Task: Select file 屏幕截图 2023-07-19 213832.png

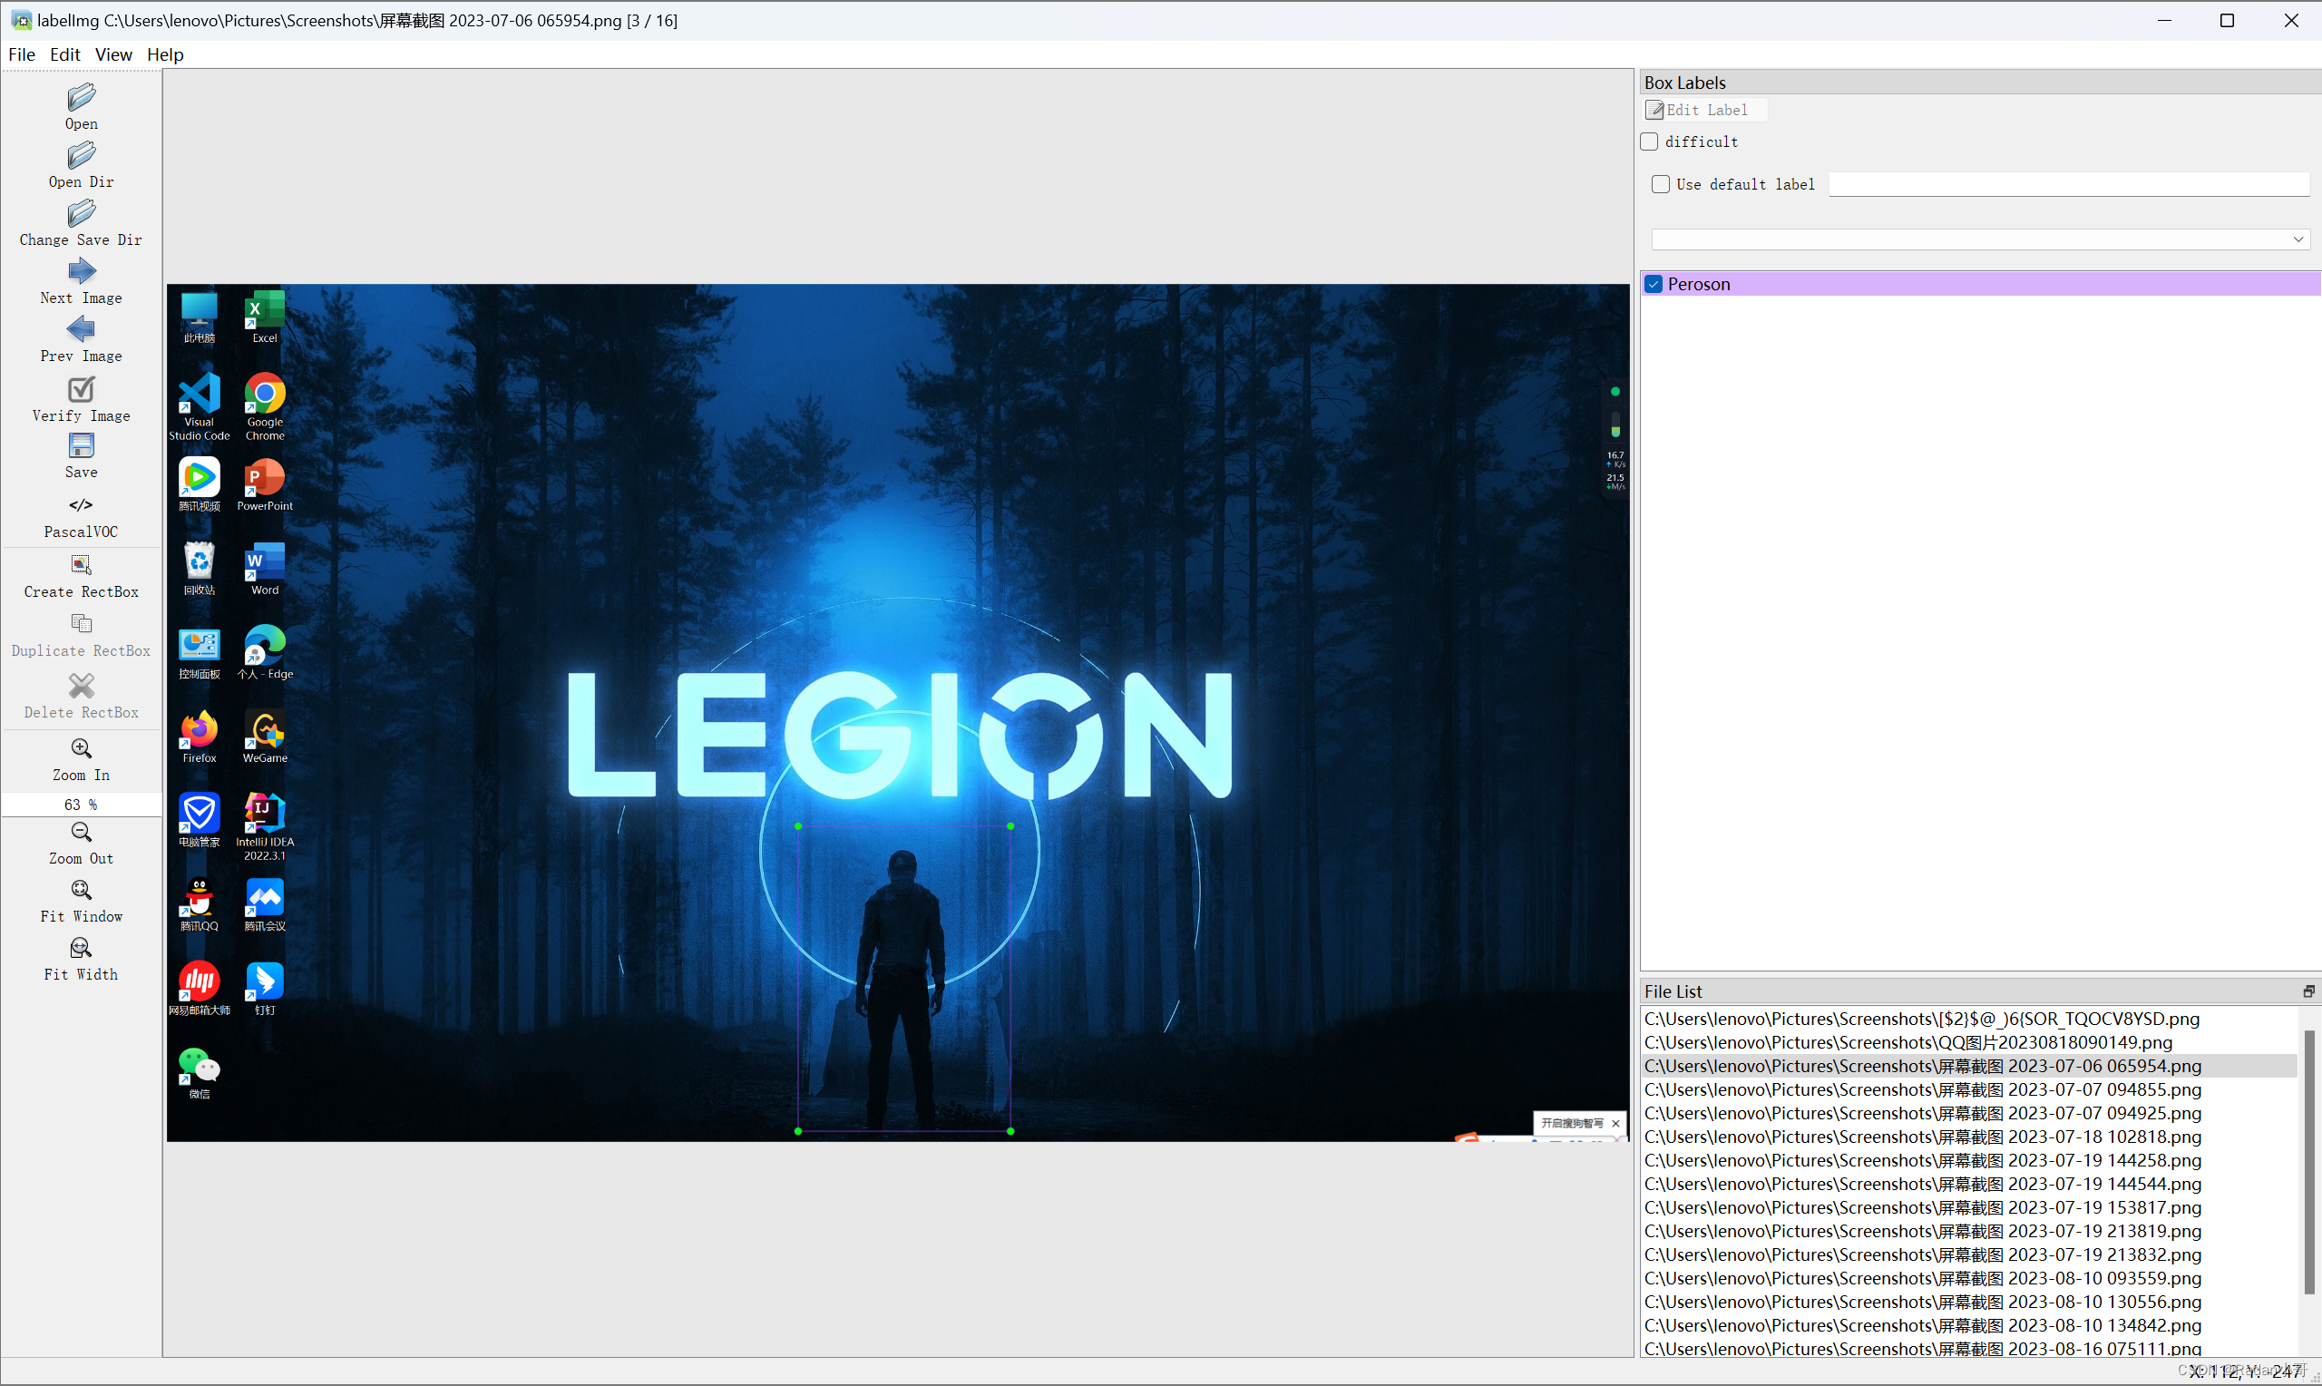Action: point(1968,1254)
